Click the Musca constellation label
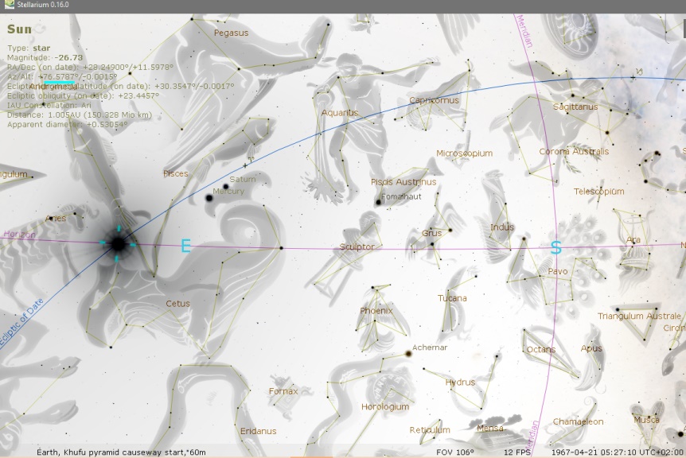686x458 pixels. point(647,420)
